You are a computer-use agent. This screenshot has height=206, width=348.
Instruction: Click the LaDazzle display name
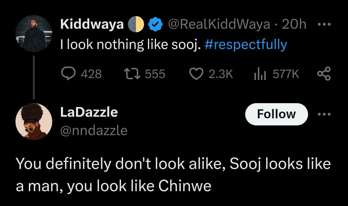point(89,112)
